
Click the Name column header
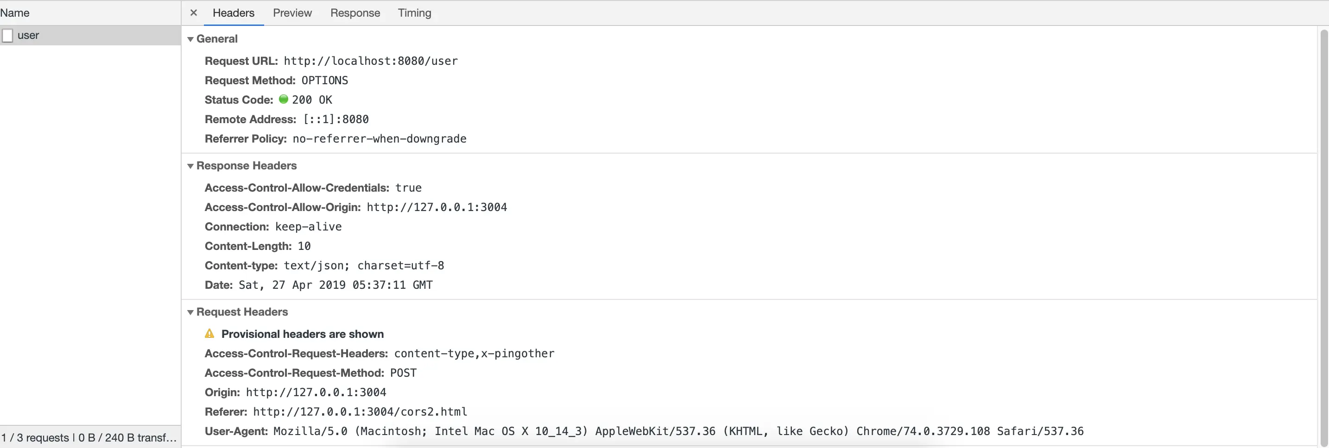pos(15,13)
